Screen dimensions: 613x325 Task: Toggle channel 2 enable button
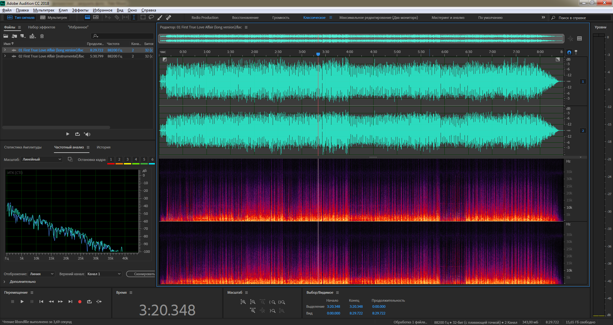pyautogui.click(x=583, y=131)
